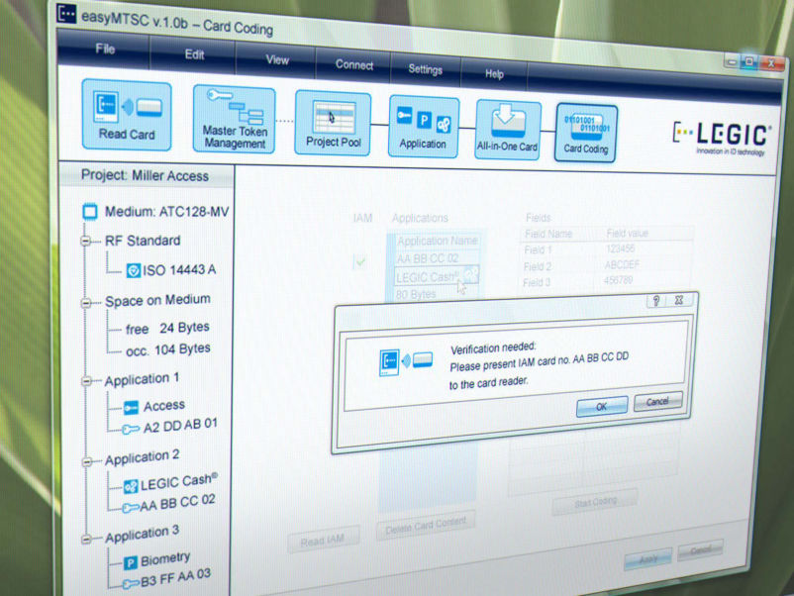Select the Card Coding step
The image size is (794, 596).
(x=586, y=134)
